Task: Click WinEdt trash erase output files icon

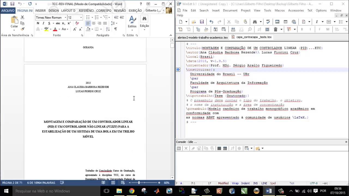Action: (275, 29)
